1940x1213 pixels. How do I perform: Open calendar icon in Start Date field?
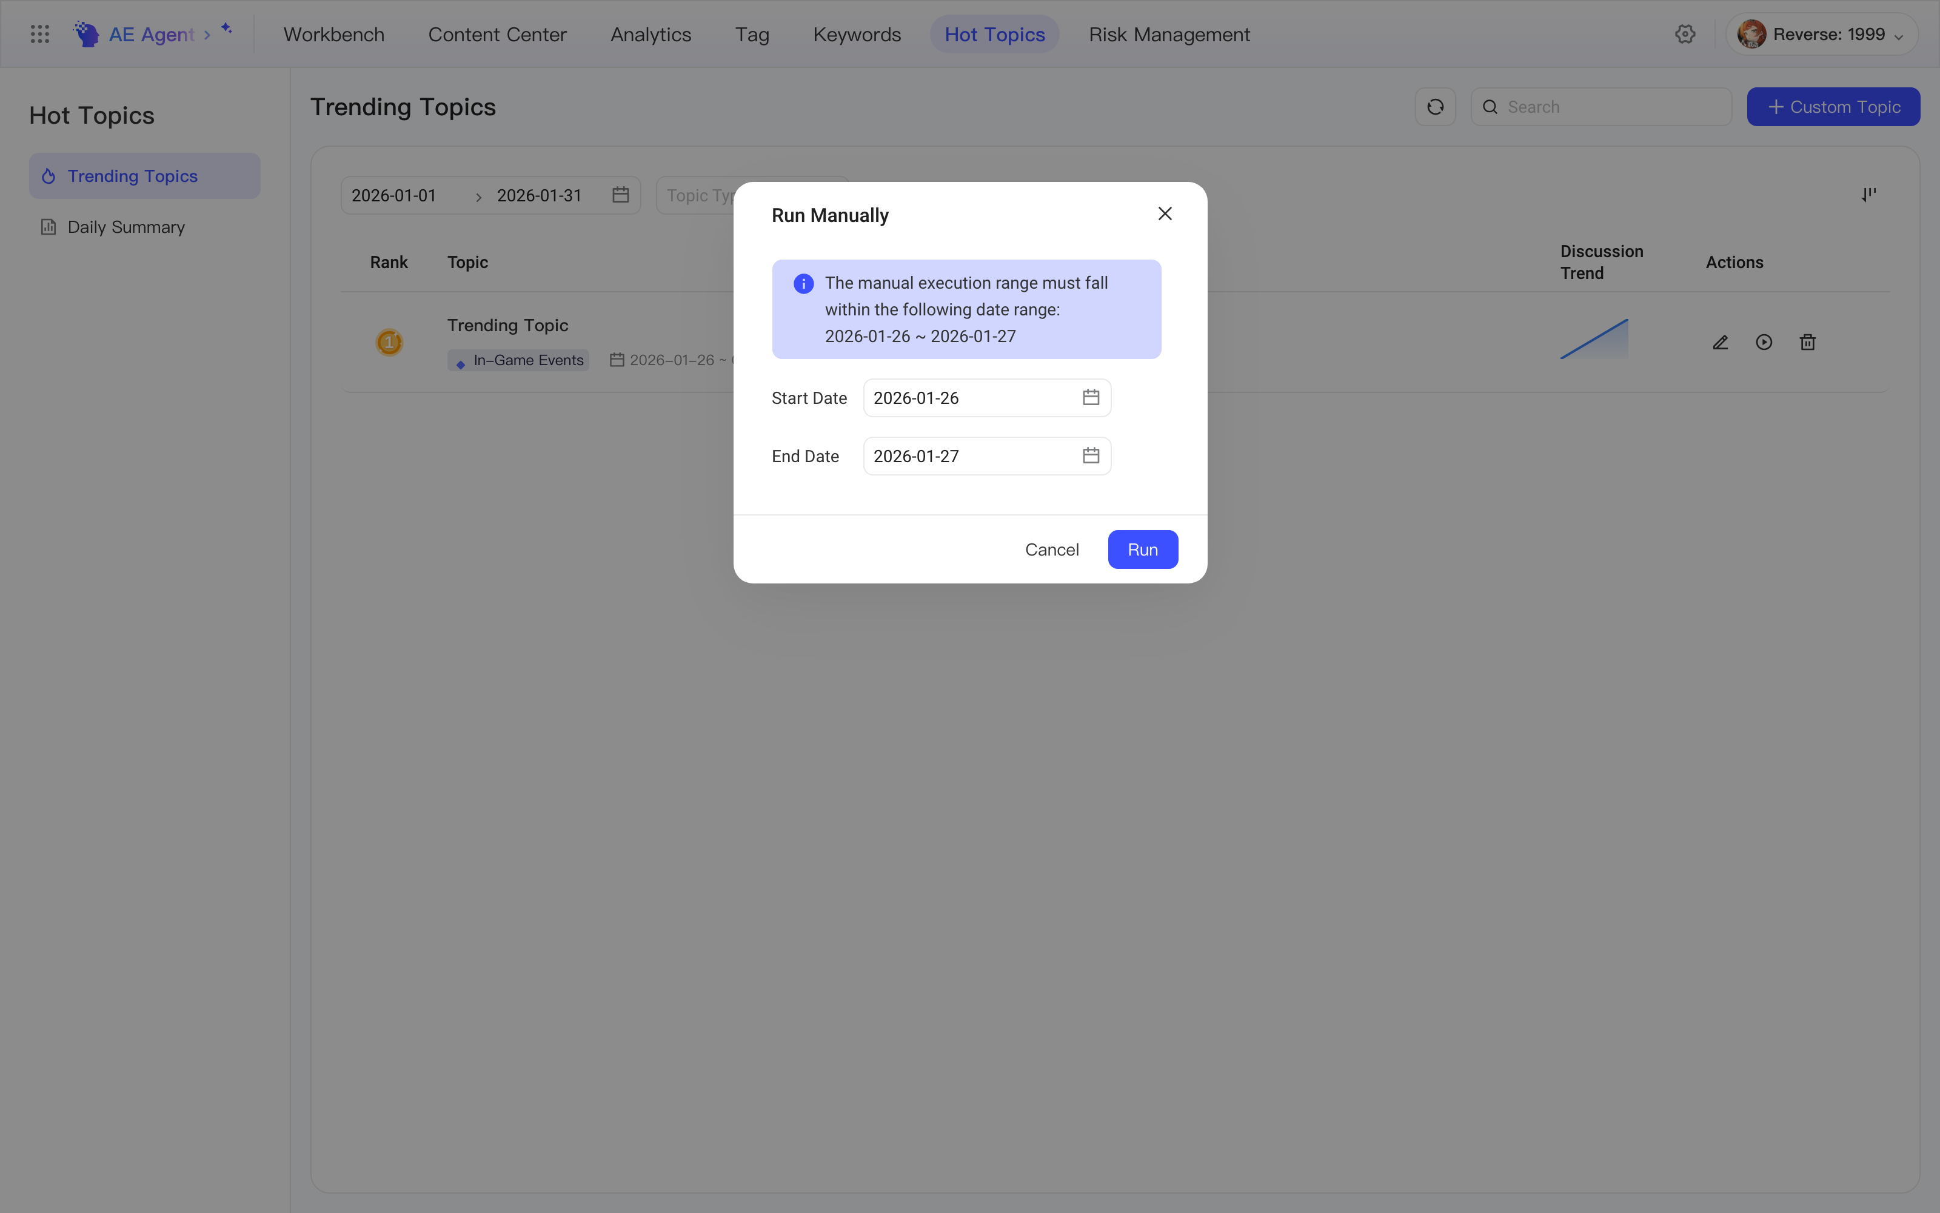tap(1091, 397)
